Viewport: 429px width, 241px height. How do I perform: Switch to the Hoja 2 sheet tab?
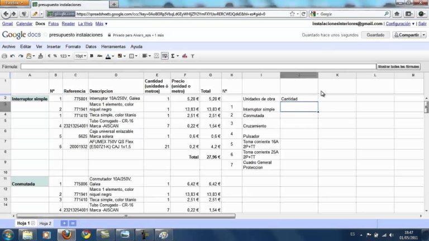point(45,224)
